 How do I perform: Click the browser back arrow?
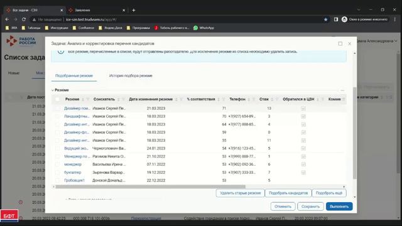click(x=7, y=19)
